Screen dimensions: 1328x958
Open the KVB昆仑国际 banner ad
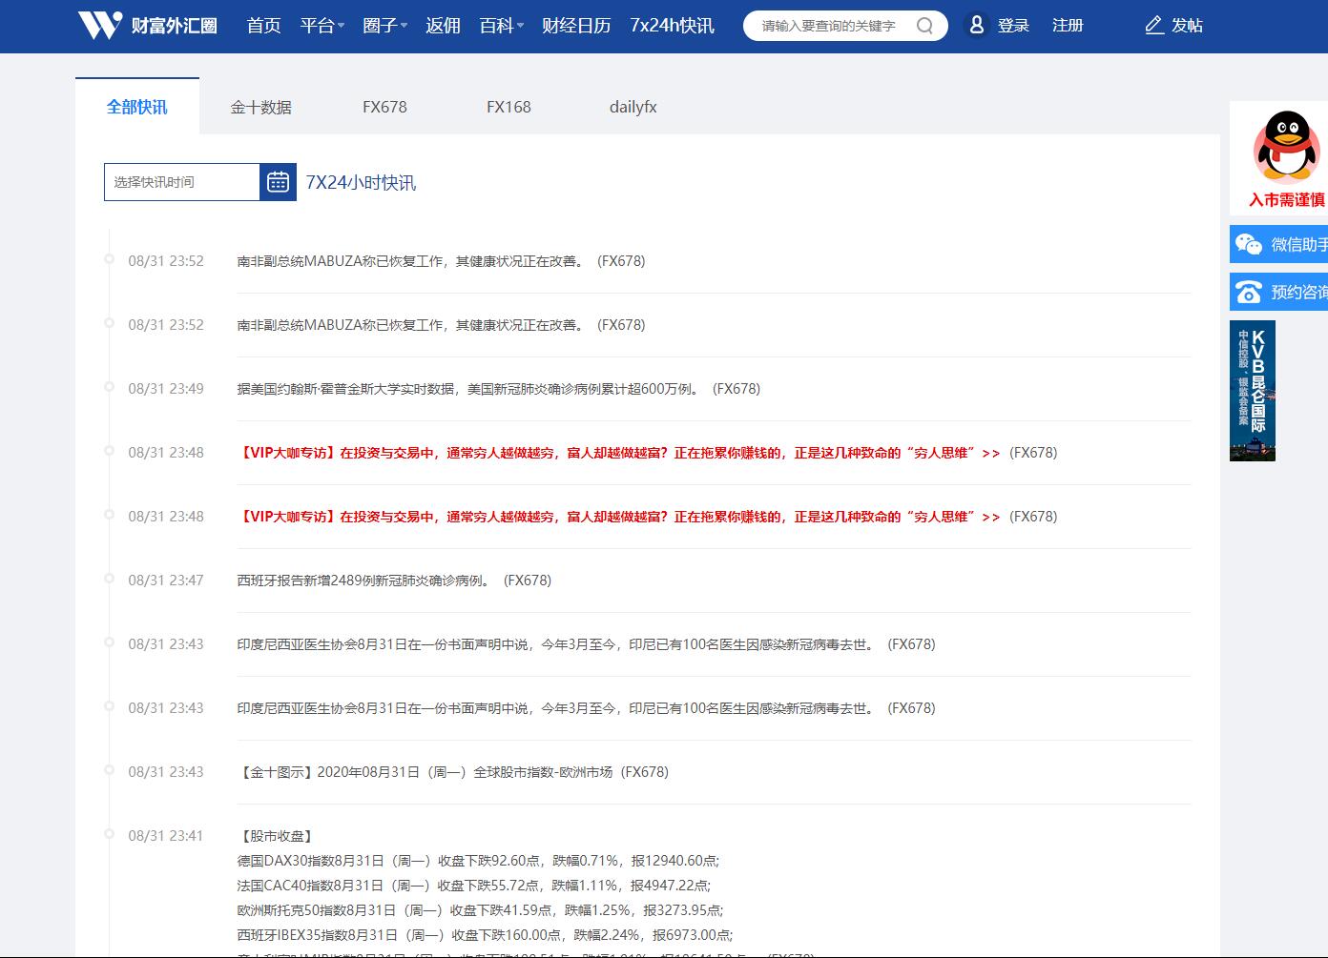tap(1252, 391)
